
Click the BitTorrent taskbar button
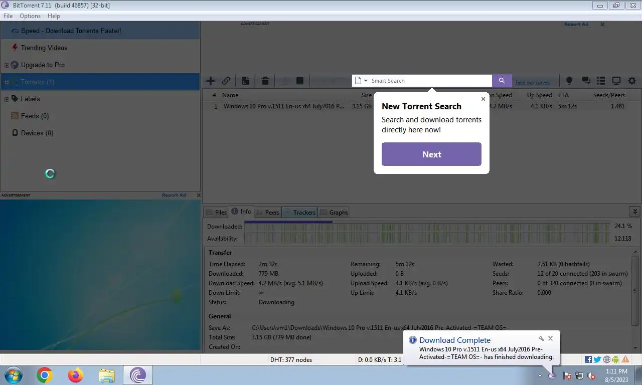tap(138, 375)
